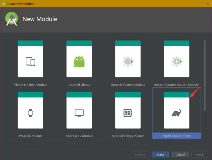Click the Dynamic Feature Module label
212x160 pixels.
(x=128, y=85)
